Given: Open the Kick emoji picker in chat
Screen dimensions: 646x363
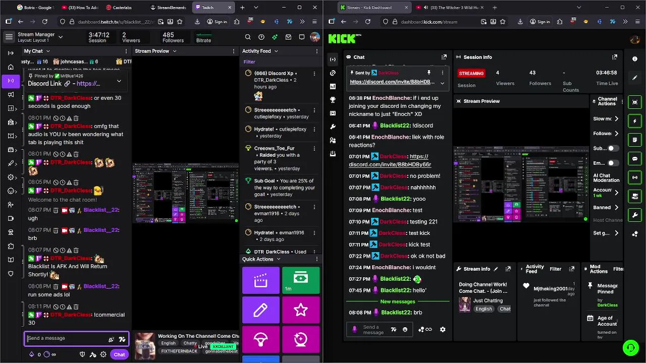Looking at the screenshot, I should 405,329.
